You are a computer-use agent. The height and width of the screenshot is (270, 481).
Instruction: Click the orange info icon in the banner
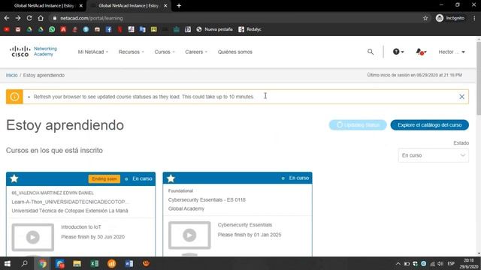(14, 97)
